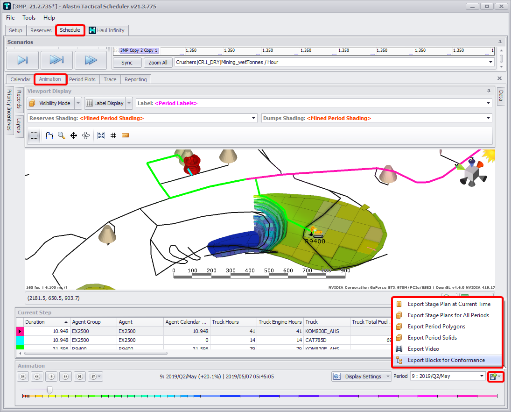Screen dimensions: 511x412
Task: Pin the Scenarios panel
Action: (500, 42)
